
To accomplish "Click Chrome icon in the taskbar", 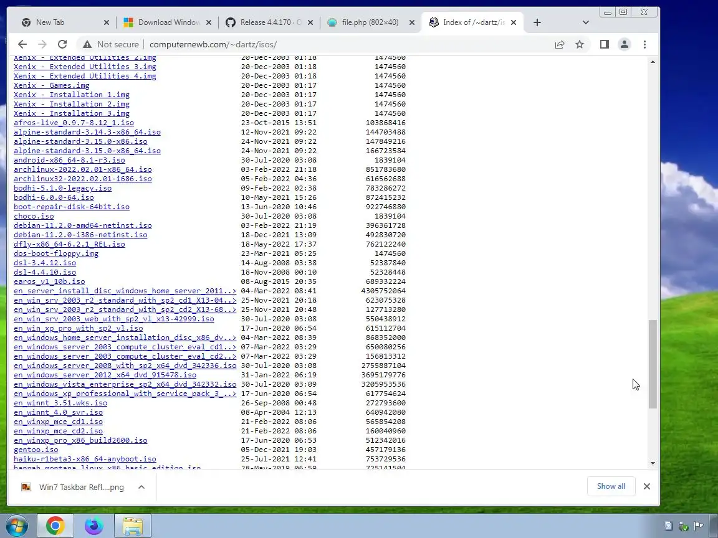I will tap(55, 526).
